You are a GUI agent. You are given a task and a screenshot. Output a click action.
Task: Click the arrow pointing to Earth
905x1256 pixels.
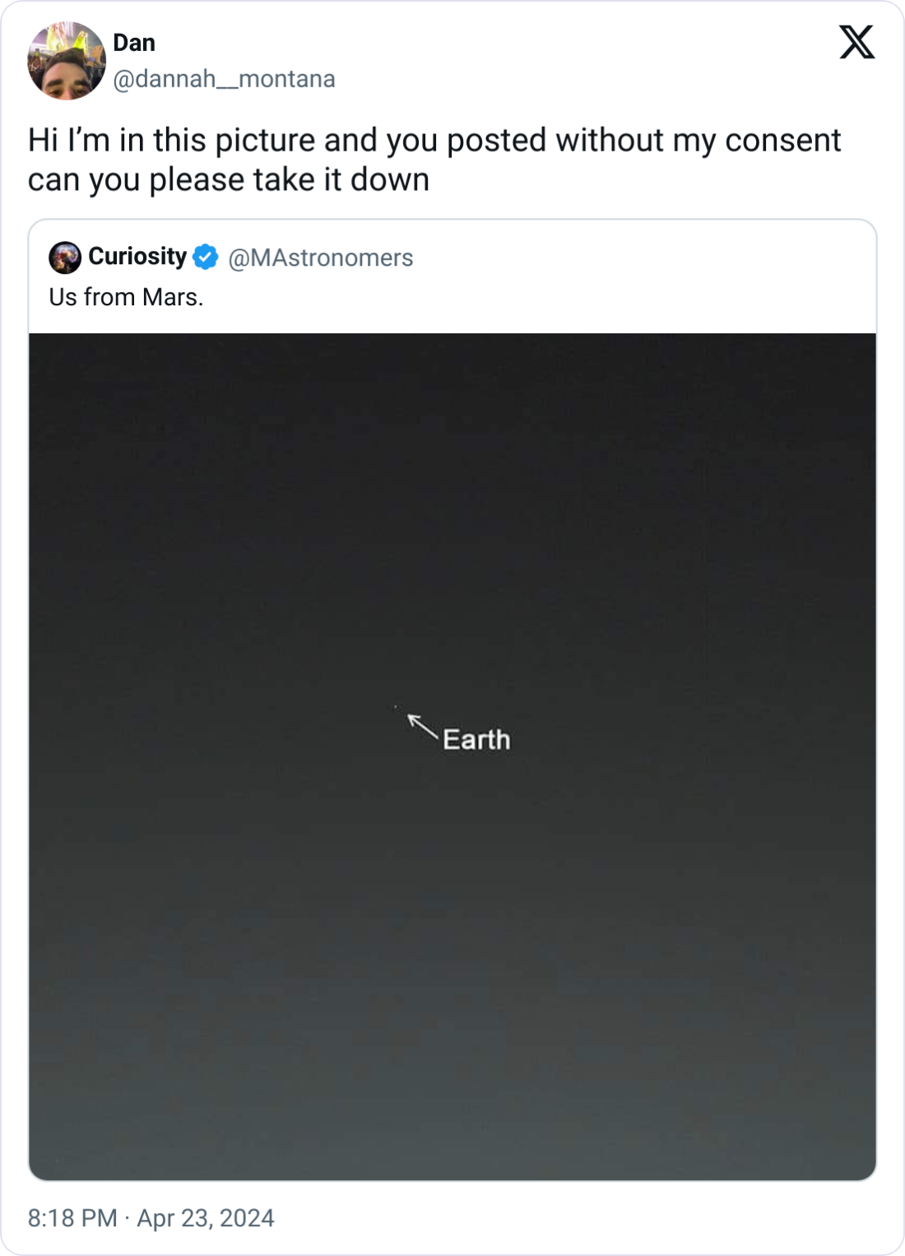point(423,728)
